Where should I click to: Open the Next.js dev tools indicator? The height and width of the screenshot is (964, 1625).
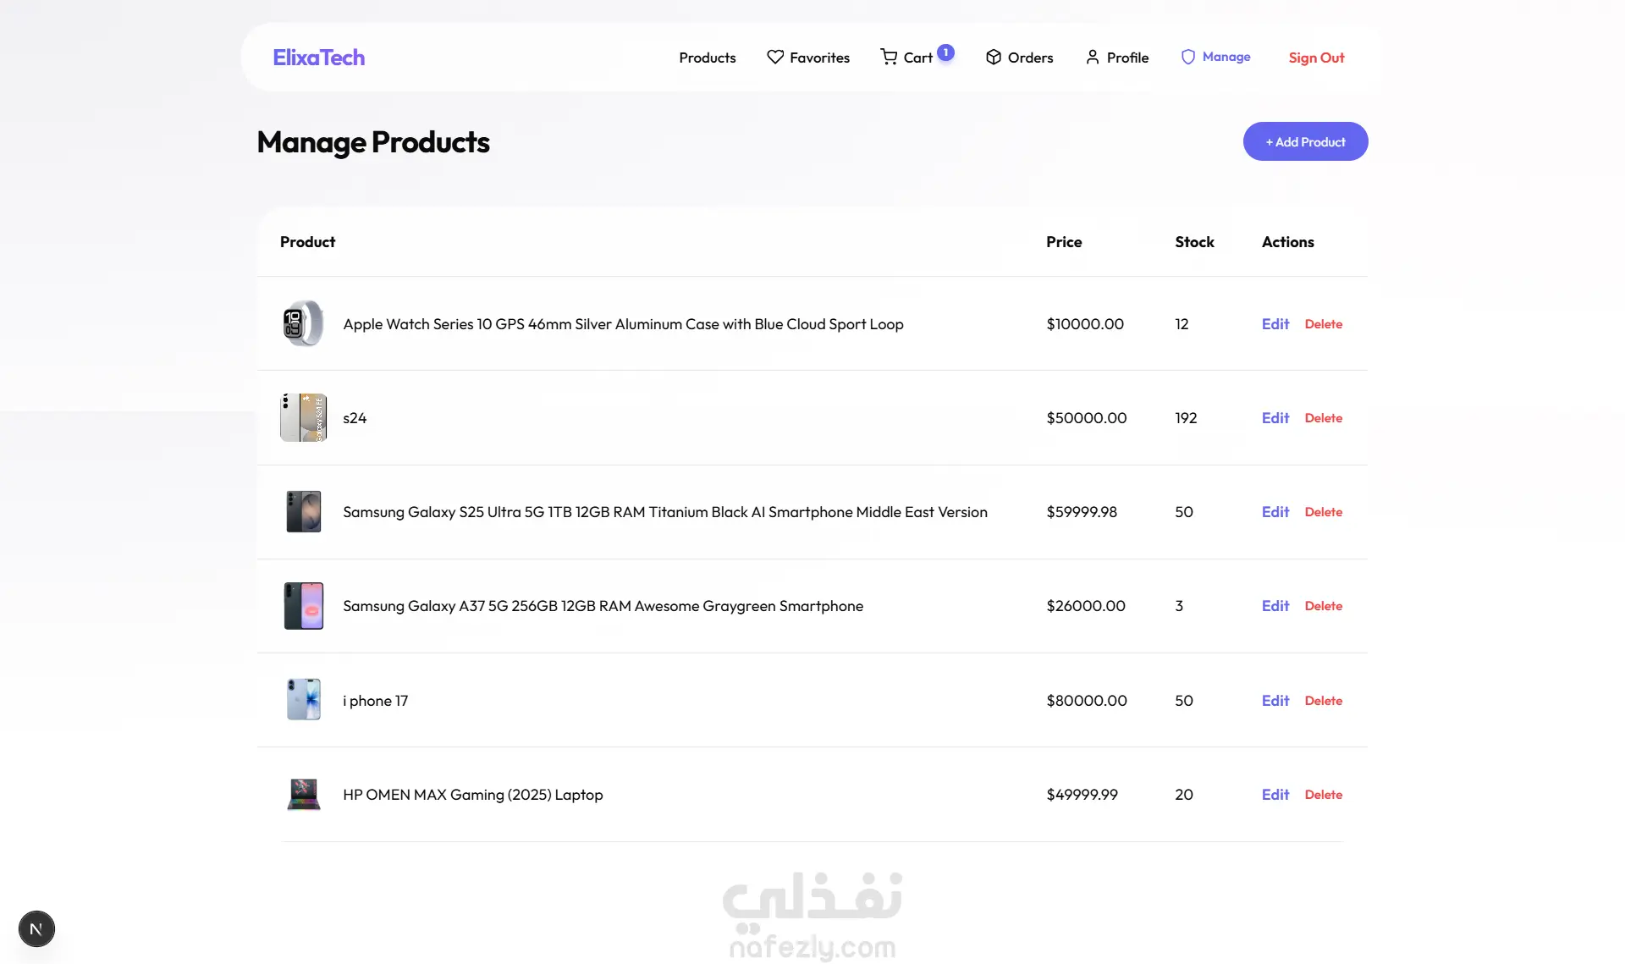coord(36,928)
